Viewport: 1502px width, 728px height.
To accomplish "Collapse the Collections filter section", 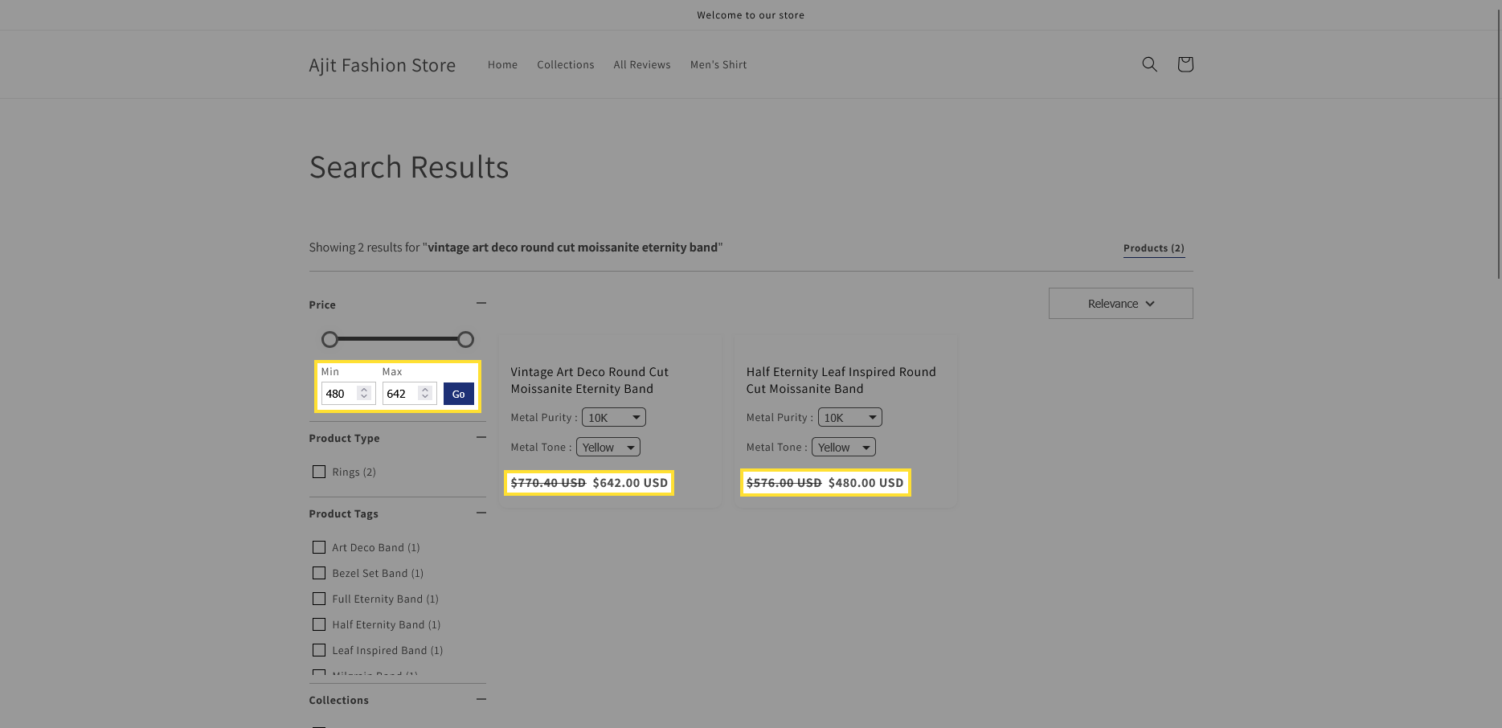I will (x=481, y=699).
